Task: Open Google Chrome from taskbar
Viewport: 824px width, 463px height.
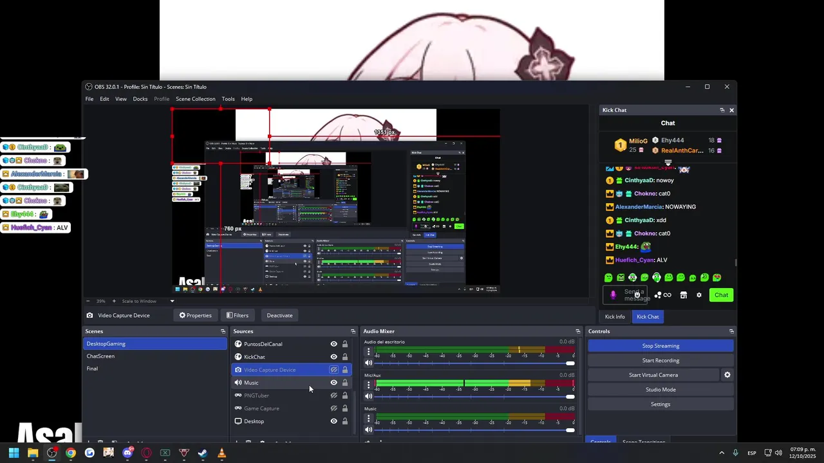Action: tap(71, 453)
